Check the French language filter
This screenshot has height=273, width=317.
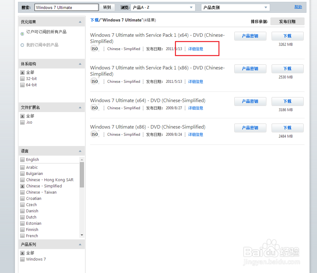[23, 236]
